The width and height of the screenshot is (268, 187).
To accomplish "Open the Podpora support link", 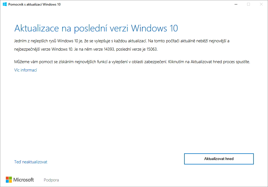I will click(x=51, y=180).
